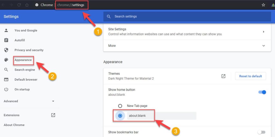This screenshot has height=137, width=275.
Task: Open Site Settings arrow
Action: [264, 32]
